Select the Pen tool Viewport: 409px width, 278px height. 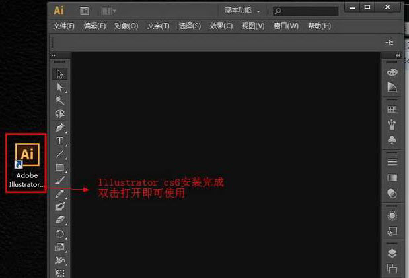(59, 128)
